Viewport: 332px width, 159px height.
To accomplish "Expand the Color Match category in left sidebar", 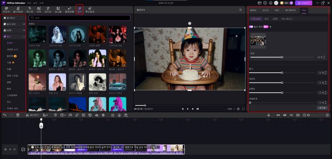I will (x=24, y=24).
